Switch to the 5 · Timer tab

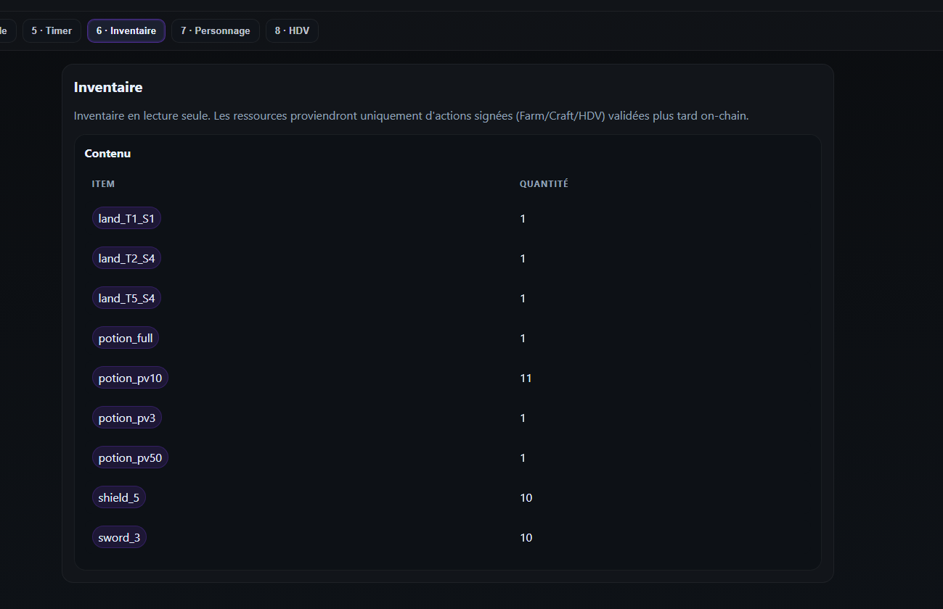click(52, 31)
